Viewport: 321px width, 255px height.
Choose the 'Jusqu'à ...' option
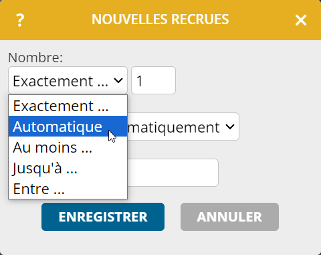pos(68,168)
